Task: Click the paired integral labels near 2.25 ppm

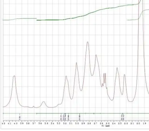Action: [123, 117]
